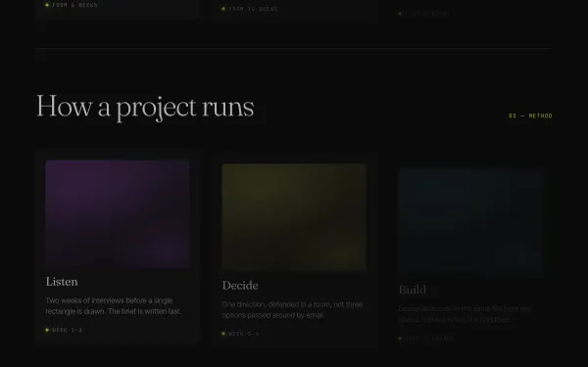Click the "Build" card title
The image size is (588, 367).
(413, 290)
